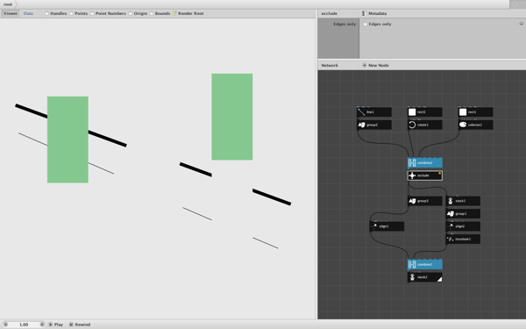Click the Rewind label
This screenshot has width=526, height=329.
pyautogui.click(x=82, y=325)
